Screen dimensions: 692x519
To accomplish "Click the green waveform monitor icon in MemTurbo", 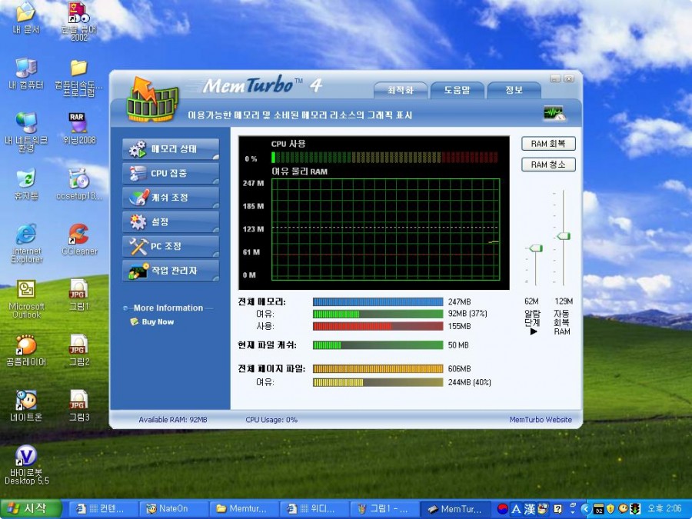I will coord(554,113).
